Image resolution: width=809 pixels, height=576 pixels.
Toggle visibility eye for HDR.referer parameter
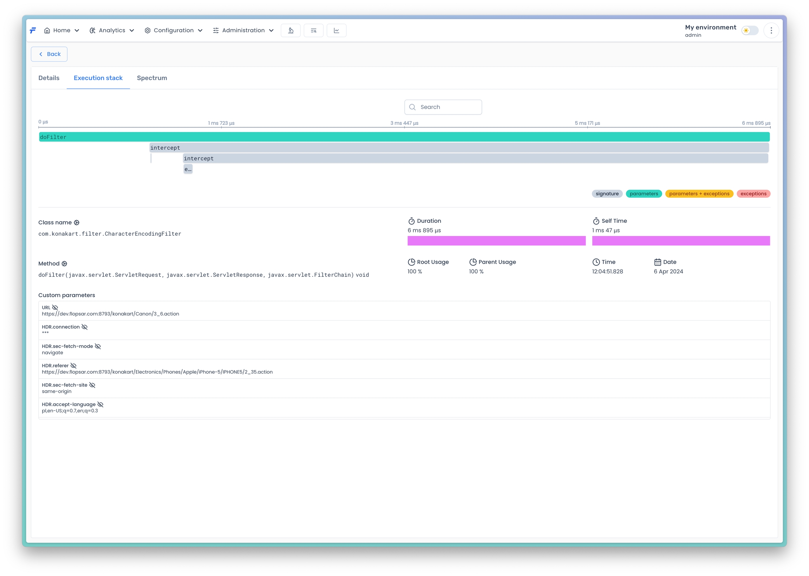coord(73,366)
